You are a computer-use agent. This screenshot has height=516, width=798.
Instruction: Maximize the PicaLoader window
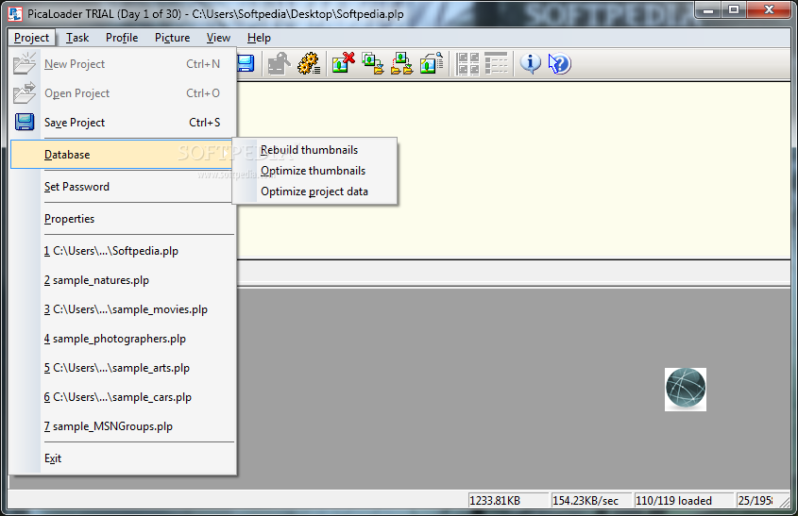734,10
